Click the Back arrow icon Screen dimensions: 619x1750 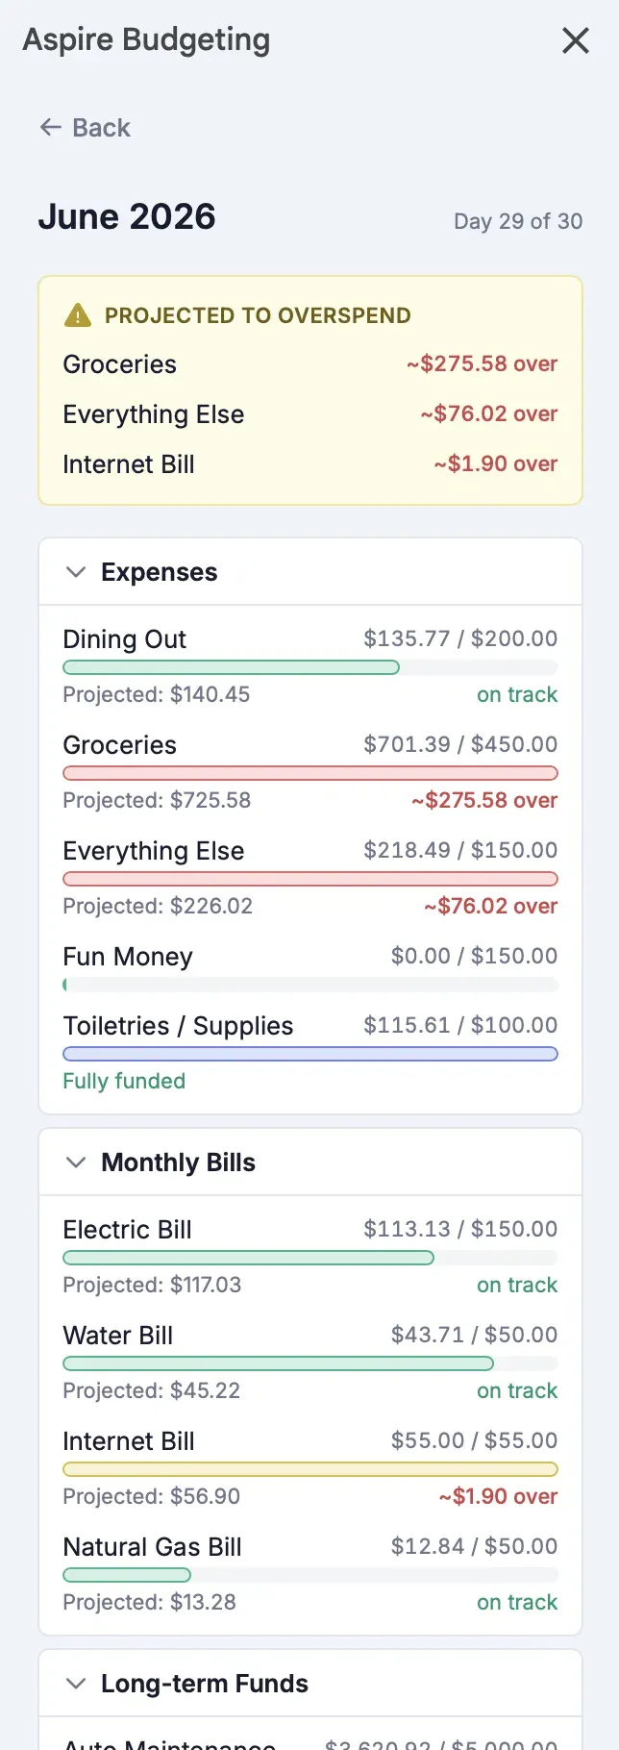pyautogui.click(x=50, y=127)
